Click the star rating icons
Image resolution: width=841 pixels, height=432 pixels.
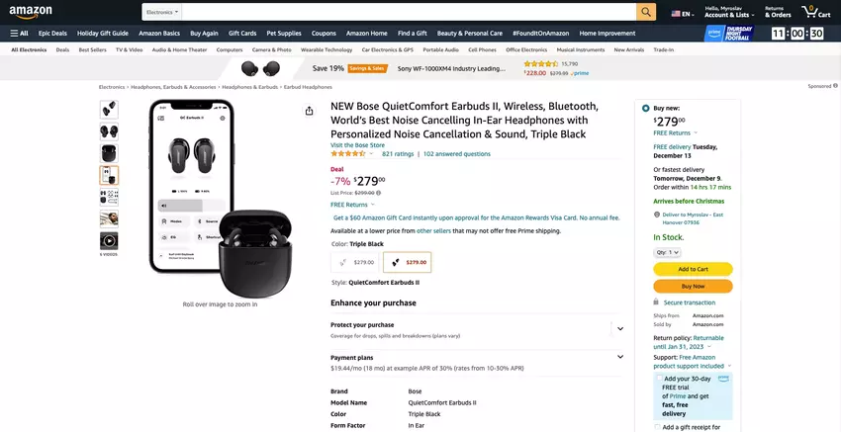[x=348, y=154]
